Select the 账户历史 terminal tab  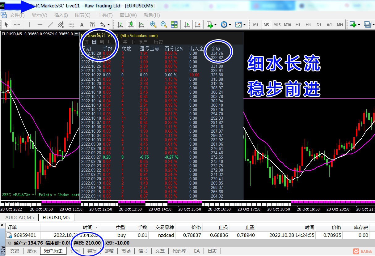coord(53,251)
